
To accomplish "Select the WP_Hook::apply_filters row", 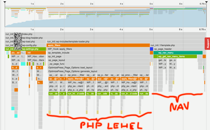I will click(x=98, y=49).
